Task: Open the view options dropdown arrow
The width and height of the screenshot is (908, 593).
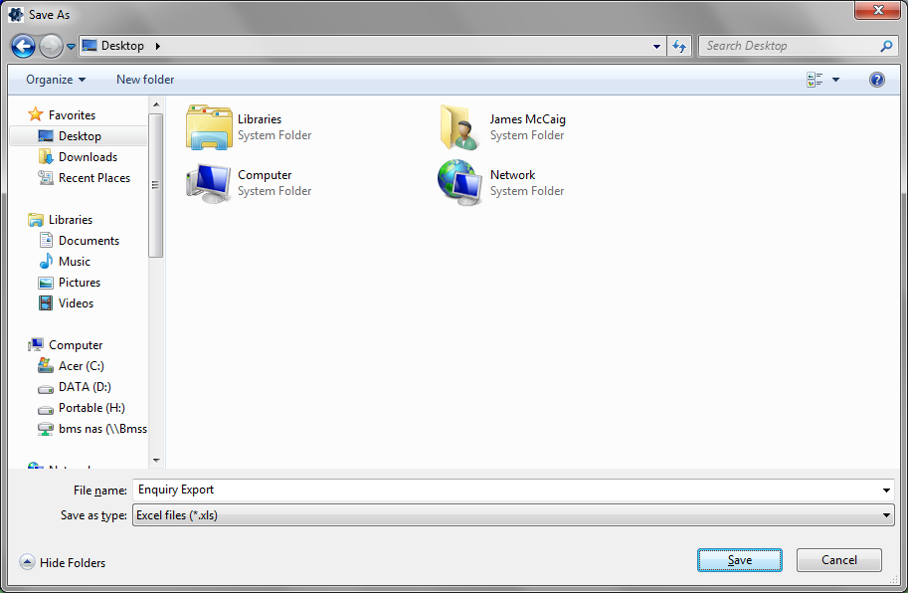Action: pos(835,80)
